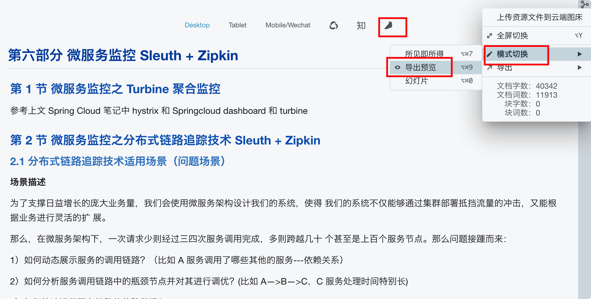
Task: Choose 幻灯片 slideshow mode
Action: 436,81
